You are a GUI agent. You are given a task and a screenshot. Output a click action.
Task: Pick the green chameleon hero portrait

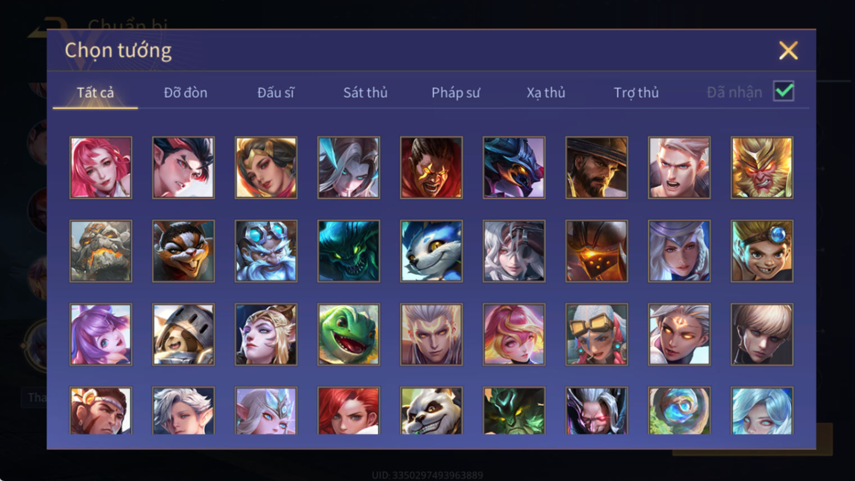(349, 334)
